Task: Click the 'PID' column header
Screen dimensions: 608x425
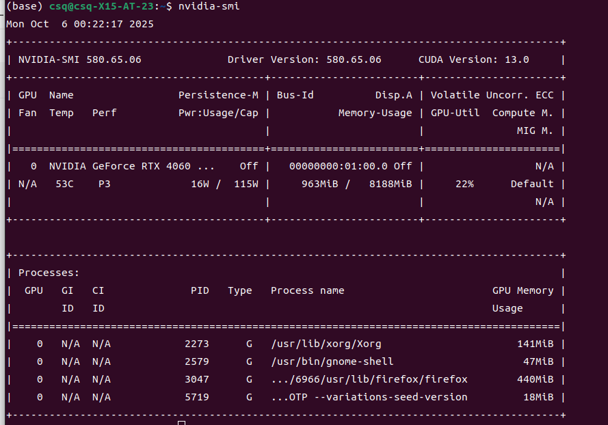Action: [200, 290]
